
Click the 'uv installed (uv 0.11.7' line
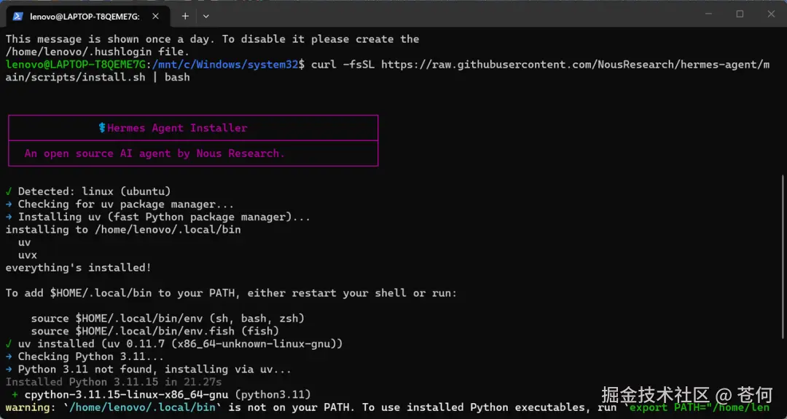174,344
